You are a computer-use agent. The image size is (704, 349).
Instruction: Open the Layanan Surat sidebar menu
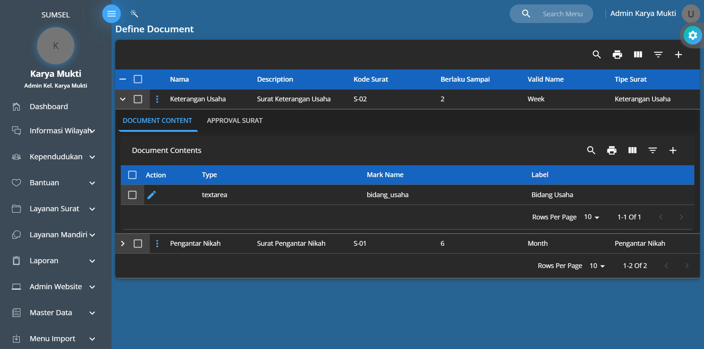tap(55, 209)
